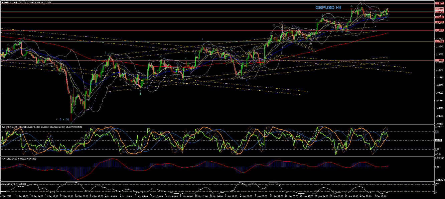The width and height of the screenshot is (445, 199).
Task: Select the 1.14113 horizontal level price tag
Action: tap(439, 61)
